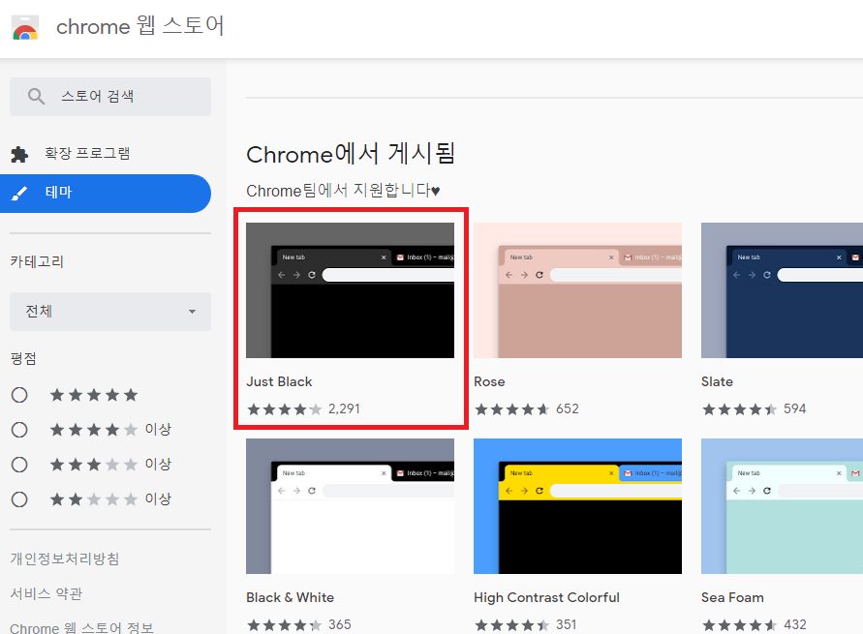Click the star rating under Just Black
The image size is (863, 634).
tap(285, 409)
